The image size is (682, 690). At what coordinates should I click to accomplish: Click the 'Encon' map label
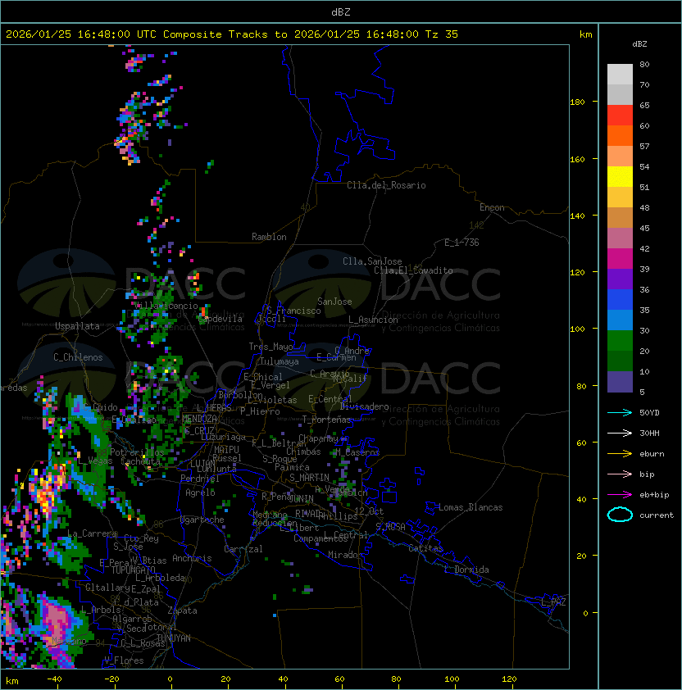point(492,207)
